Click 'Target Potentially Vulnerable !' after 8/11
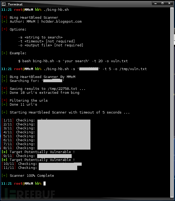Viewport: 175px width, 201px height. (38, 152)
